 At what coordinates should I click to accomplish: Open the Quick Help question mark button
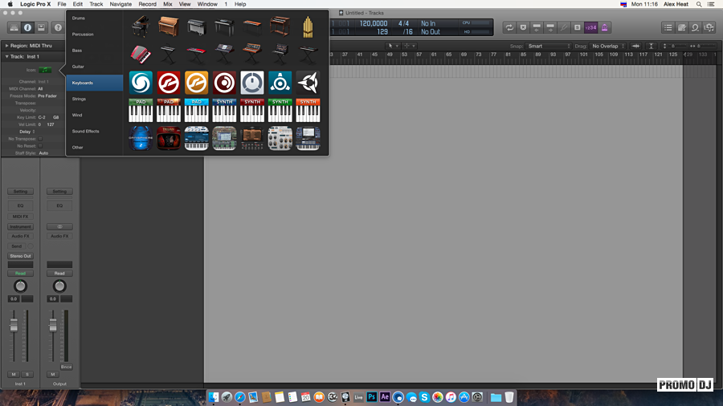58,28
